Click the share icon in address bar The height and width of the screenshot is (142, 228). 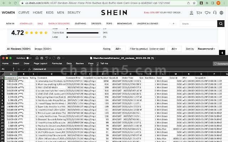tap(188, 3)
